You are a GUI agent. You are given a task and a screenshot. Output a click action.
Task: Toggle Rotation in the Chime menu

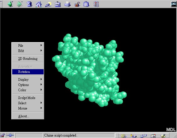coord(28,72)
